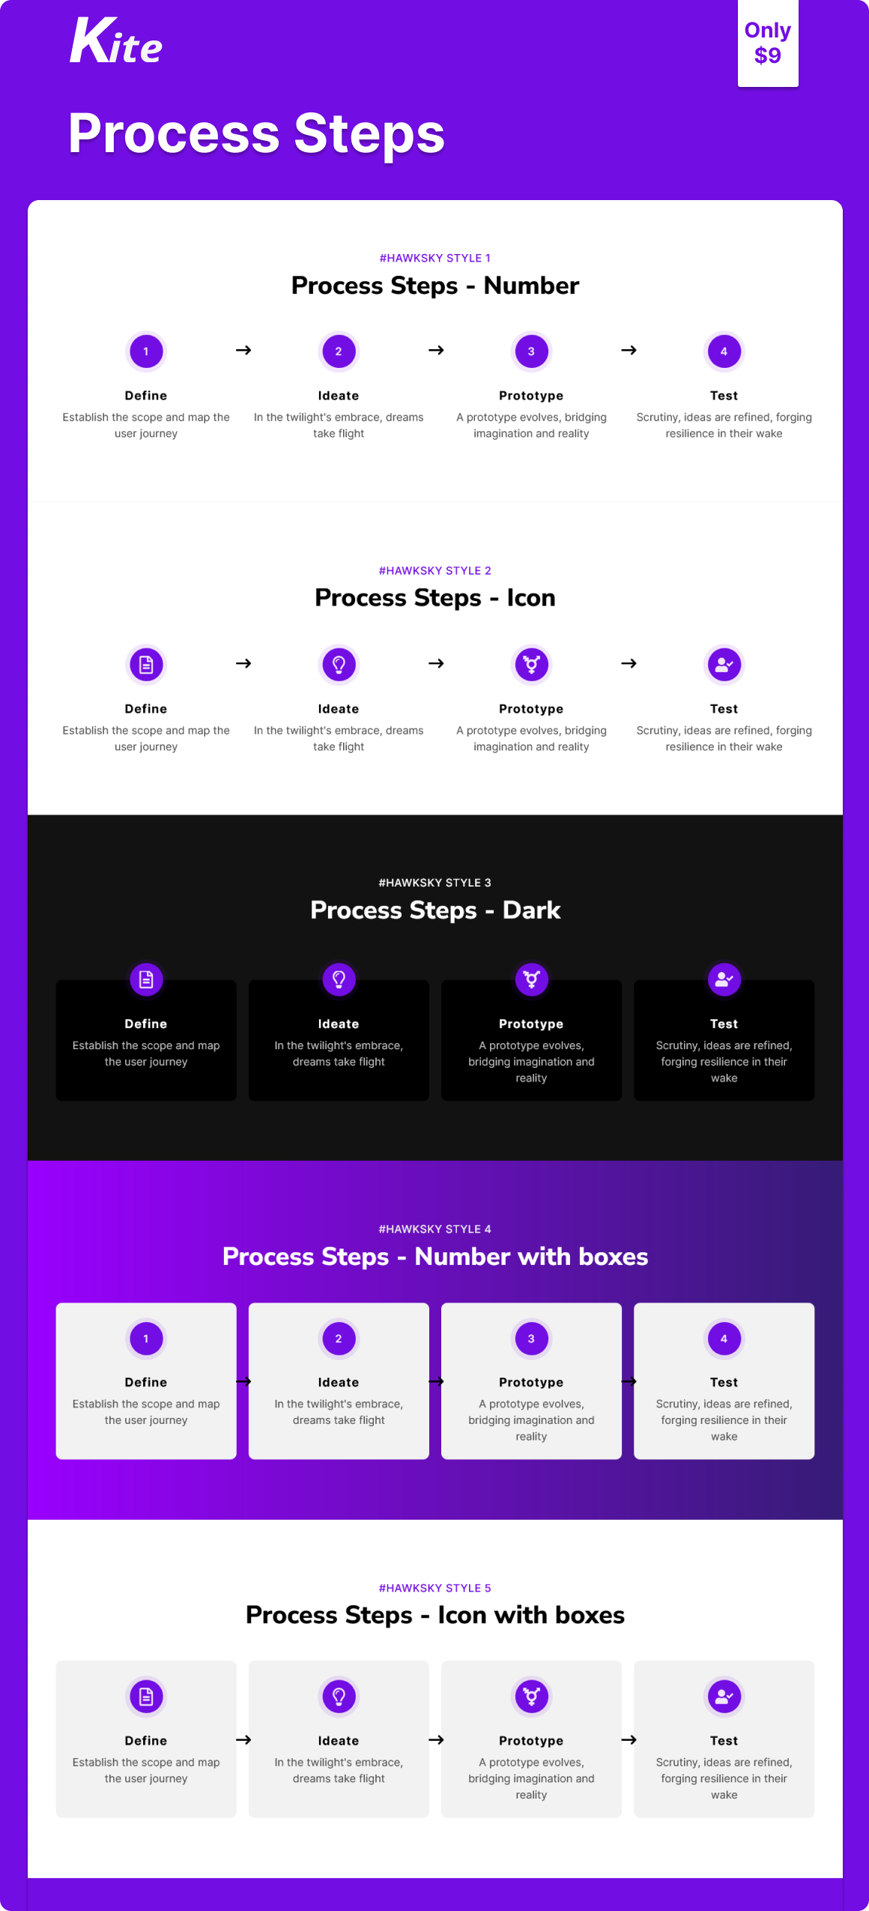Select the Ideate card in Number with boxes
Viewport: 869px width, 1911px height.
click(339, 1380)
